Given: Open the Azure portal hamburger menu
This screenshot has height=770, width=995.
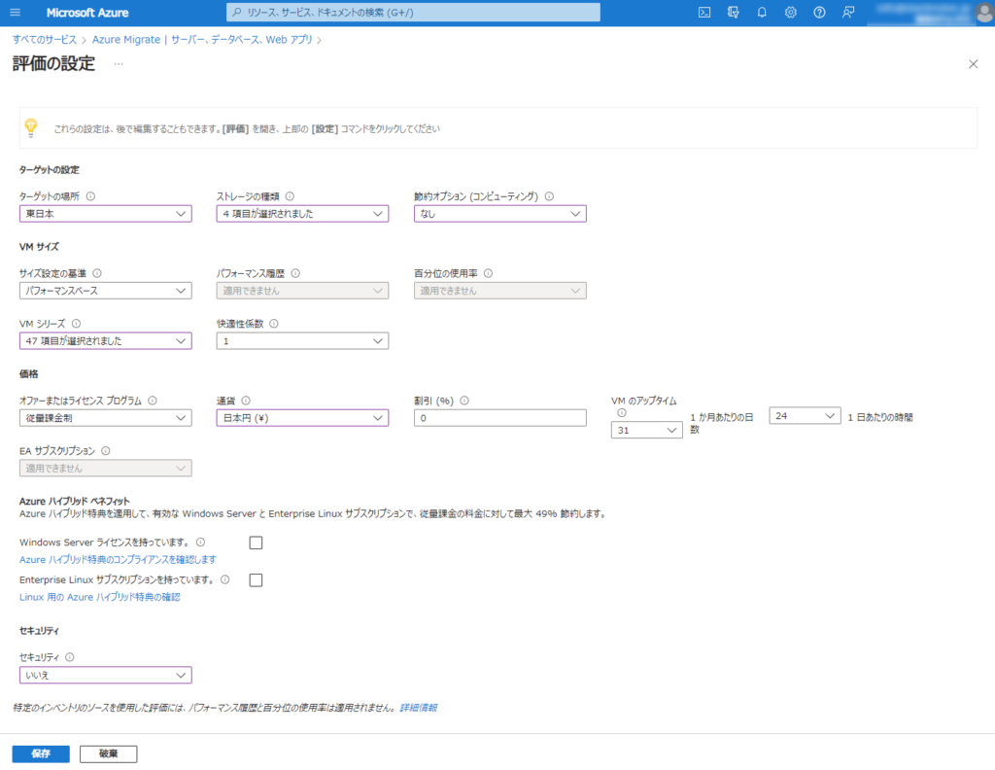Looking at the screenshot, I should click(x=16, y=12).
